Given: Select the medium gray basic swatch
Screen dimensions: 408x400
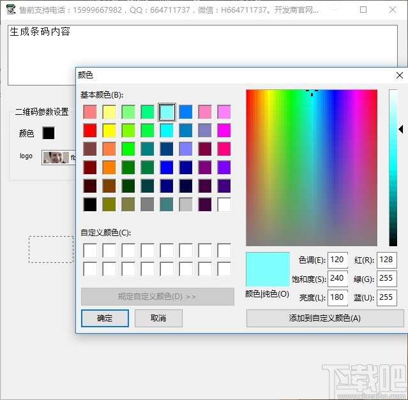Looking at the screenshot, I should [147, 205].
